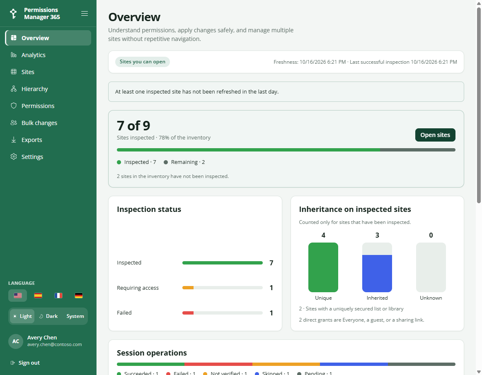Click the uniquely secured list note
Viewport: 482px width, 375px height.
(x=351, y=309)
